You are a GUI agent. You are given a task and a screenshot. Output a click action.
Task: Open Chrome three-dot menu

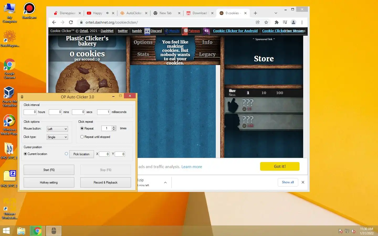click(302, 22)
